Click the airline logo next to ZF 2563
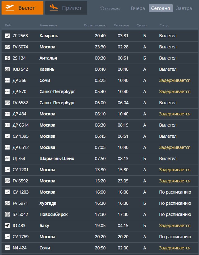The height and width of the screenshot is (255, 199). 7,36
